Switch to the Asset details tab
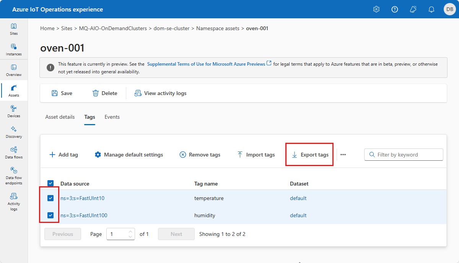Image resolution: width=459 pixels, height=263 pixels. click(x=60, y=117)
